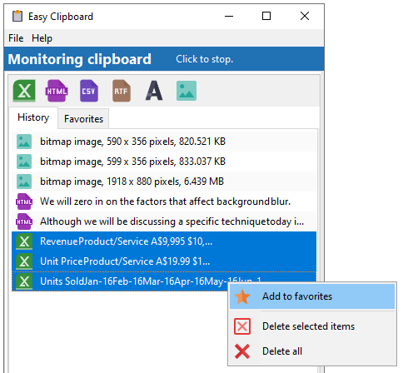Choose the CSV format toolbar icon

click(x=89, y=91)
